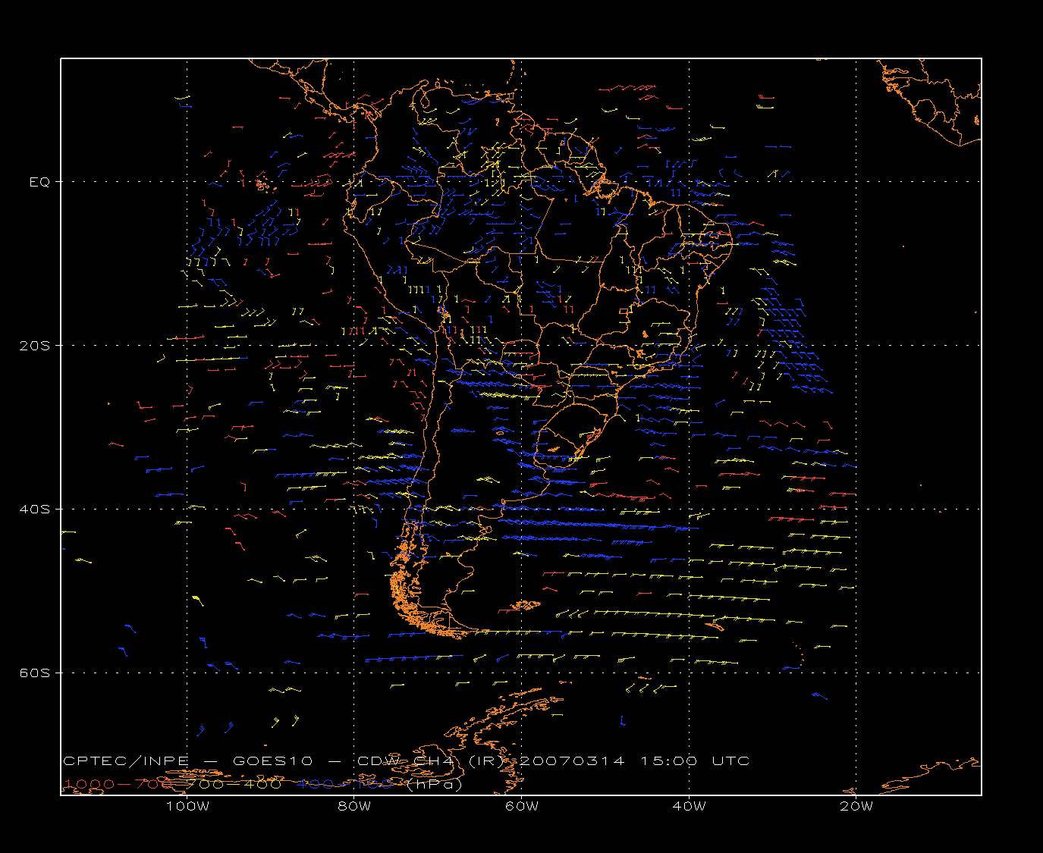Click the 20070314 date stamp

coord(573,760)
